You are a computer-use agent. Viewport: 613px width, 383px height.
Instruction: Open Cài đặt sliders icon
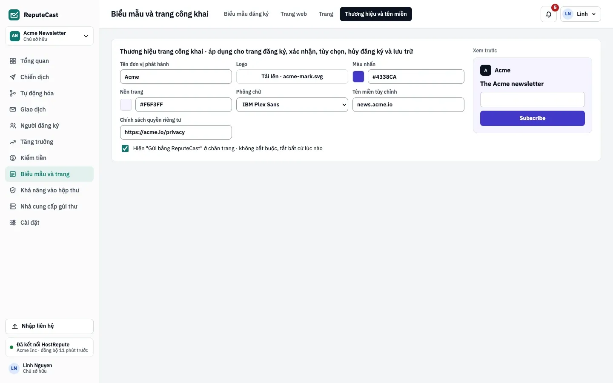pyautogui.click(x=13, y=223)
